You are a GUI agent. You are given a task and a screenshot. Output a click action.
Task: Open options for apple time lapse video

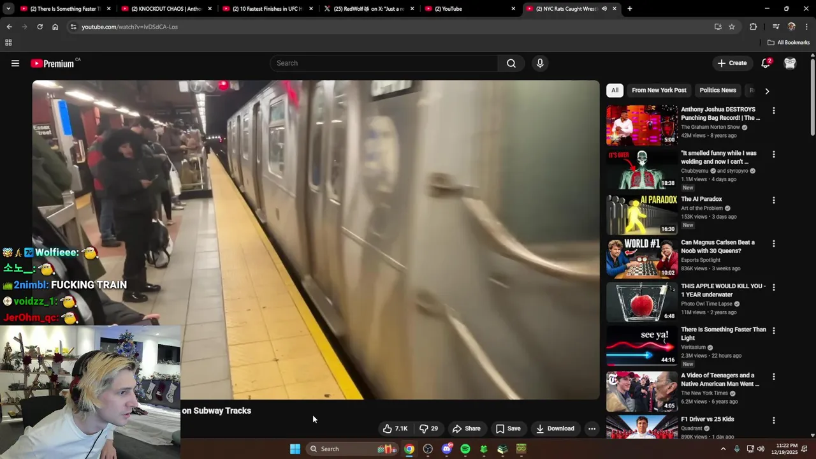(x=773, y=288)
